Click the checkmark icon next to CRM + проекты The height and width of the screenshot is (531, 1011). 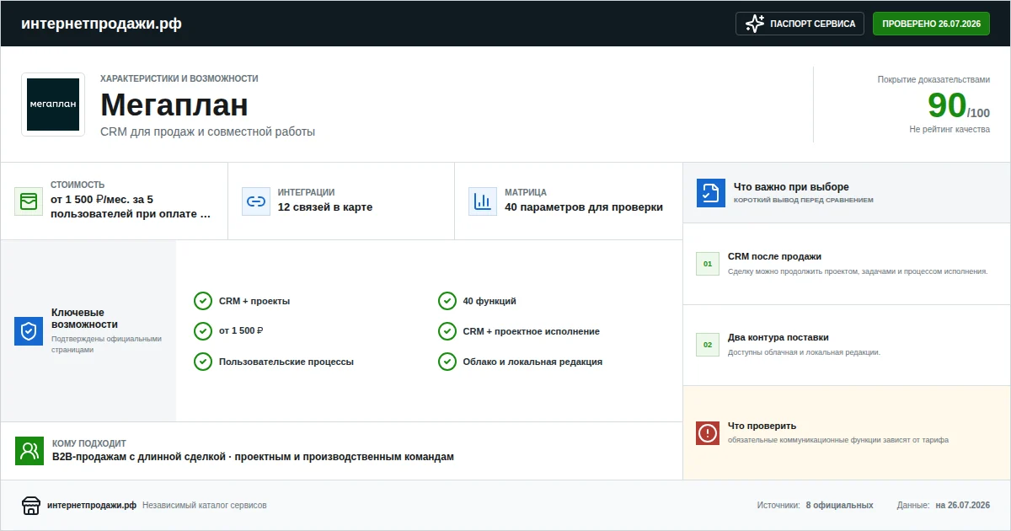(203, 301)
